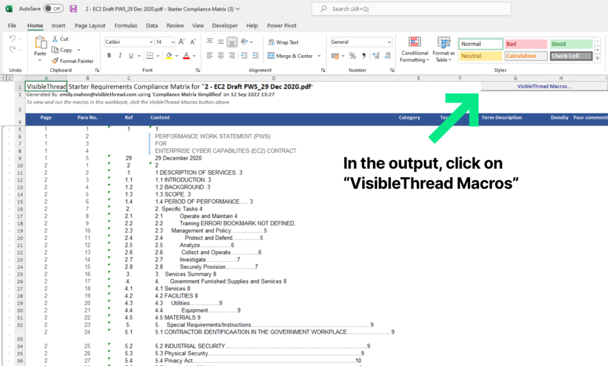Click the Paste clipboard icon

pos(40,42)
